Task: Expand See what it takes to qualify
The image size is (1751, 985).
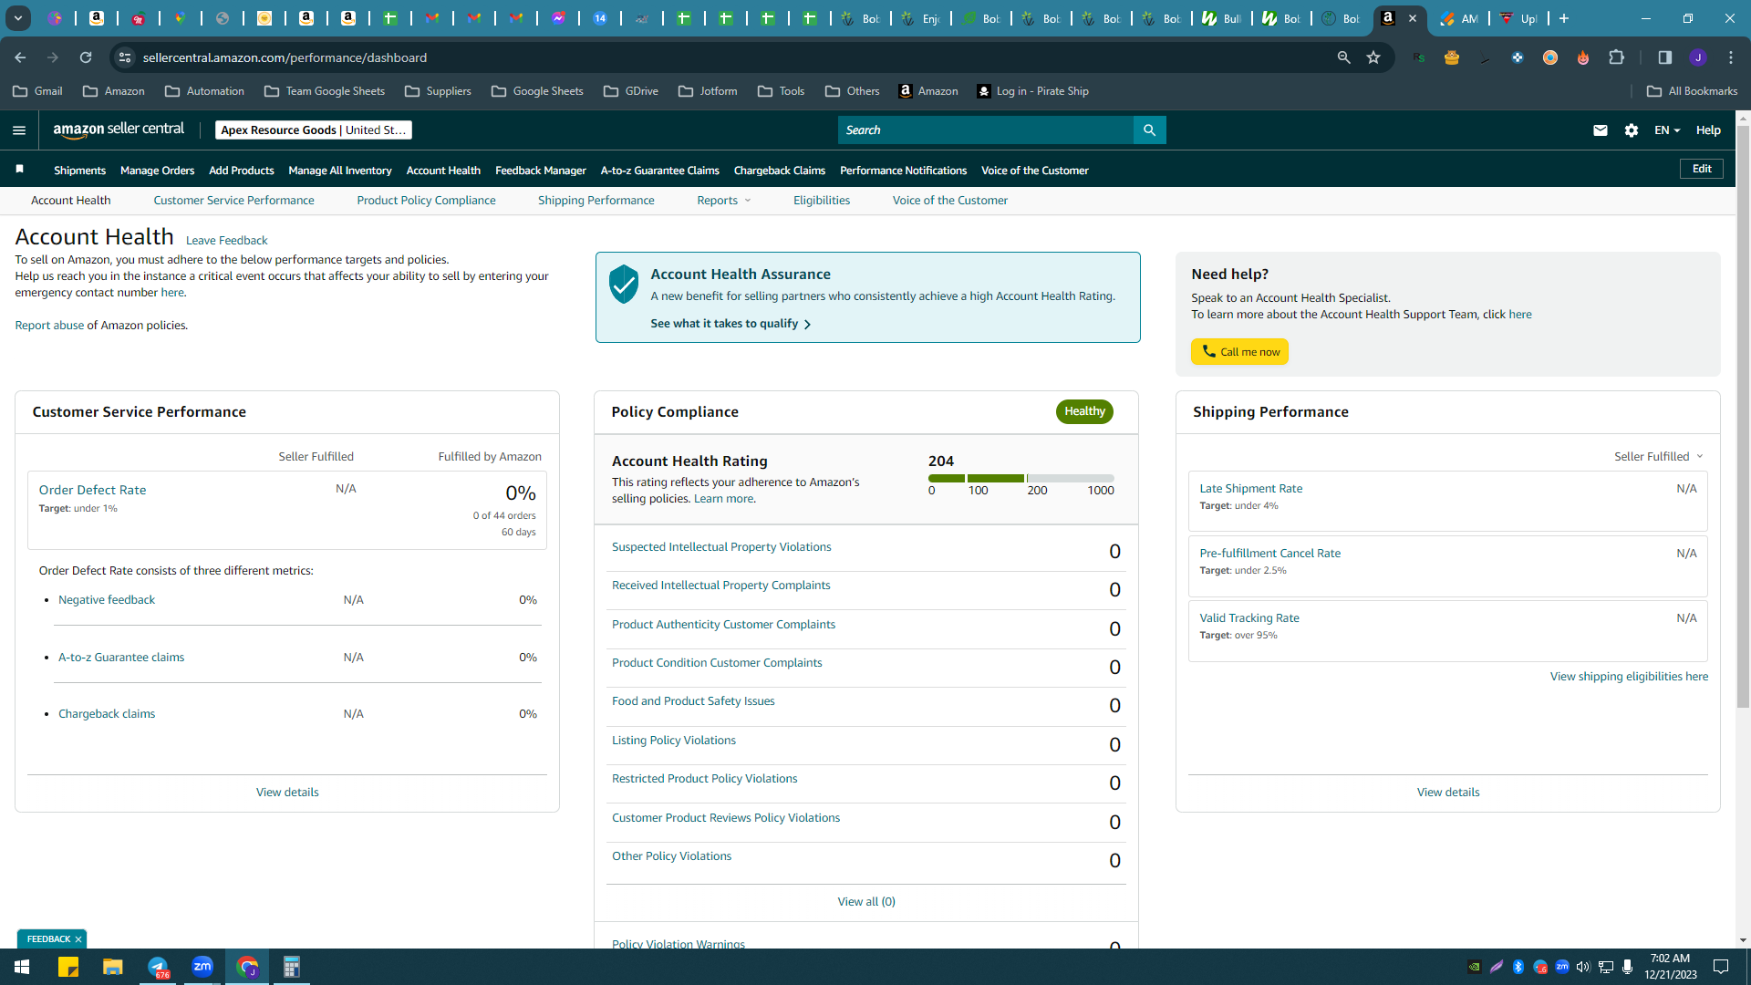Action: click(x=730, y=324)
